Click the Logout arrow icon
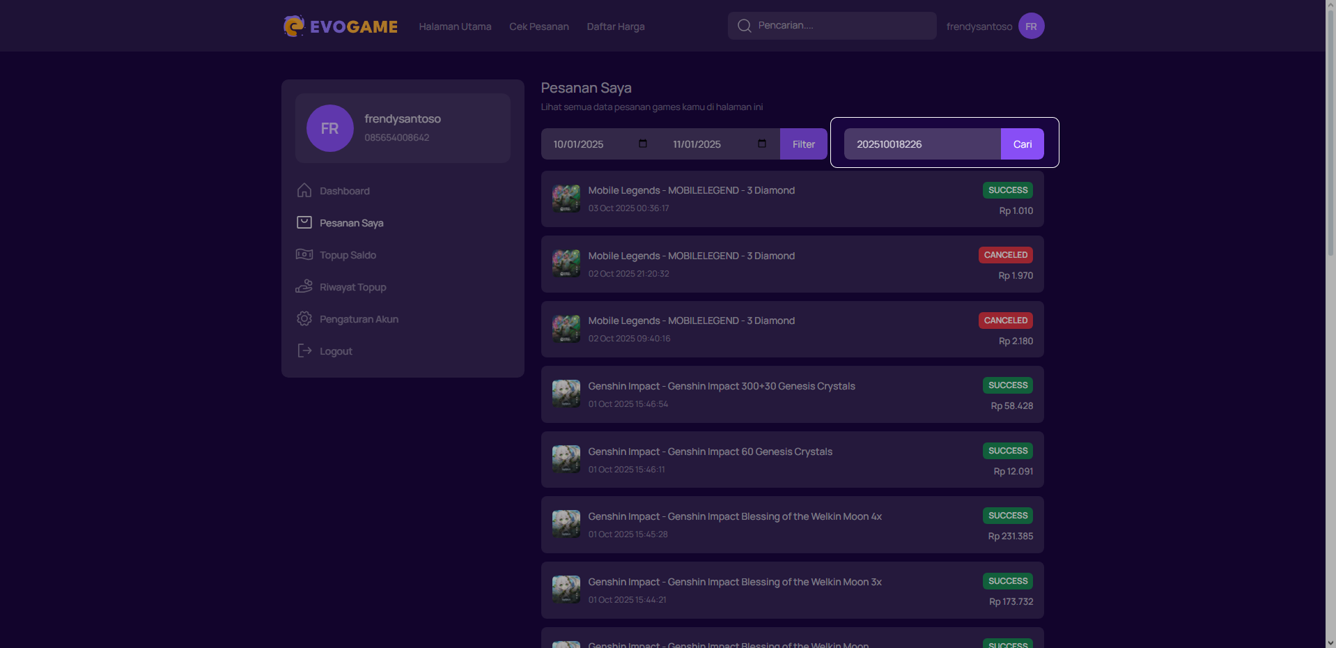Image resolution: width=1336 pixels, height=648 pixels. (304, 350)
